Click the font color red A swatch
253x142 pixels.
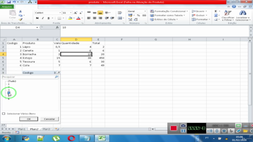pyautogui.click(x=78, y=18)
